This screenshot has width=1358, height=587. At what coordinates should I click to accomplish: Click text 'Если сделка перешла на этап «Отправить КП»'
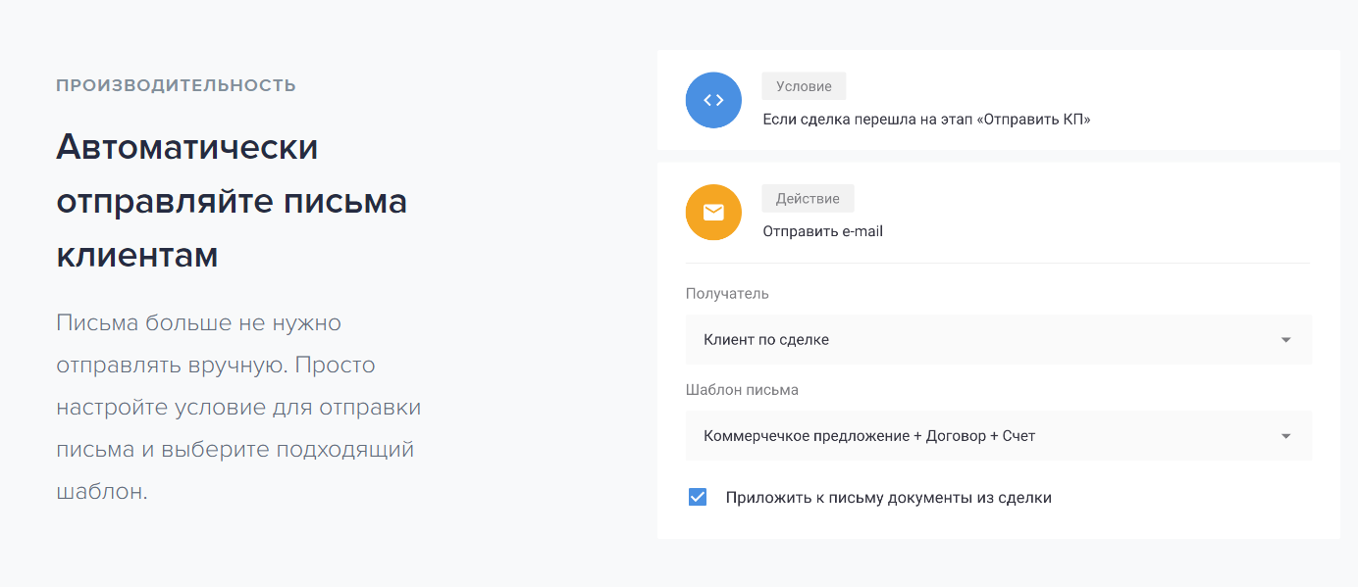click(927, 120)
